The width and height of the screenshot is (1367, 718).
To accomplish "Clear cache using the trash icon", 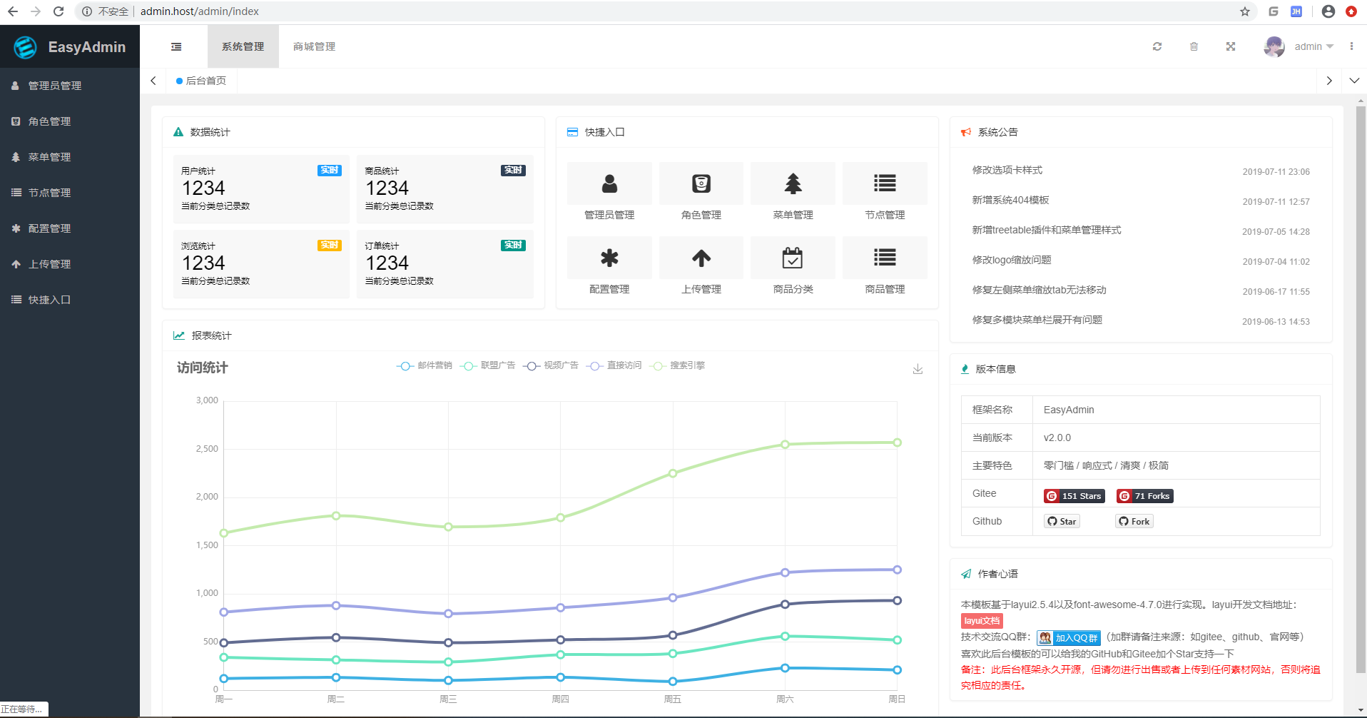I will pos(1194,46).
